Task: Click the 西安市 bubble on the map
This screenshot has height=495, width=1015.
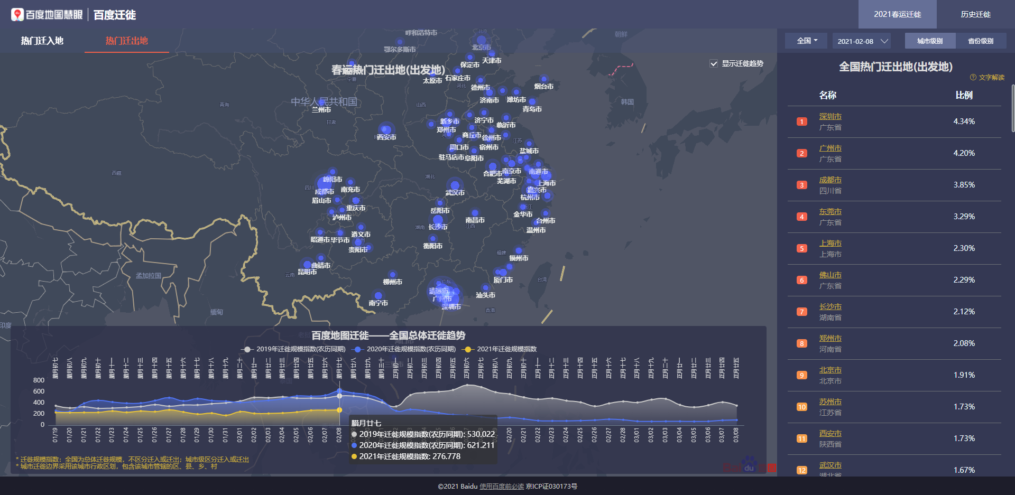Action: pos(386,129)
